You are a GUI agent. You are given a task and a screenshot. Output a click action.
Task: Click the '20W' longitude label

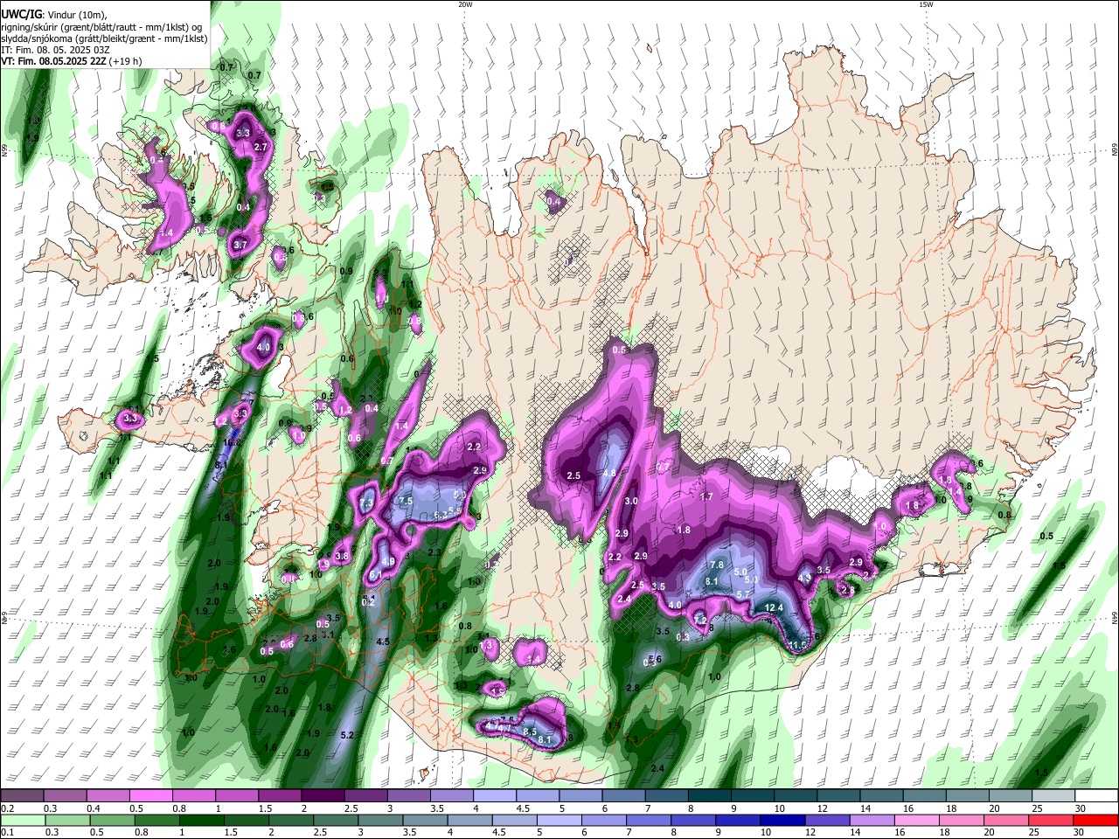coord(465,4)
